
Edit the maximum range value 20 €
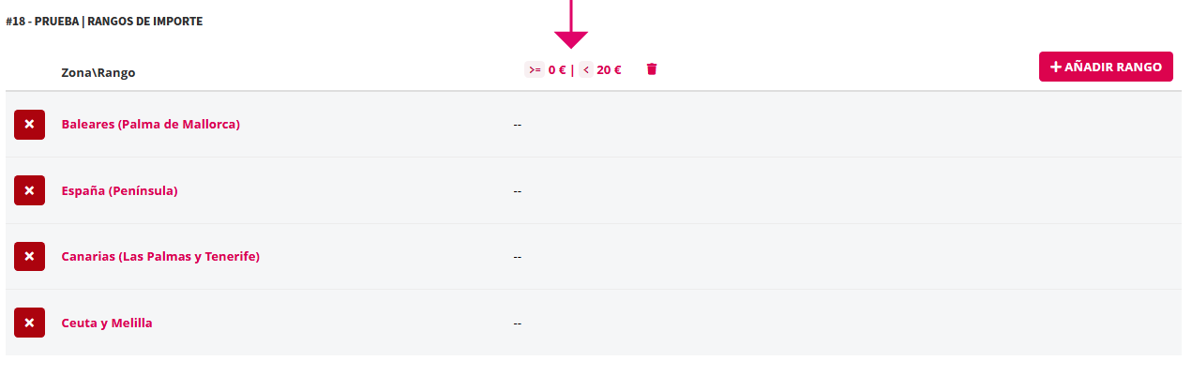[609, 69]
